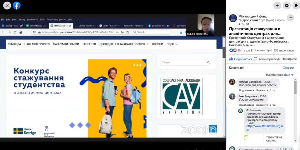Open the Create plus menu icon
Viewport: 300px width, 150px height.
[x=277, y=5]
